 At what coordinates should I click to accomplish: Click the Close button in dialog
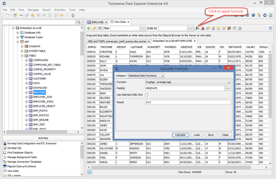point(225,135)
